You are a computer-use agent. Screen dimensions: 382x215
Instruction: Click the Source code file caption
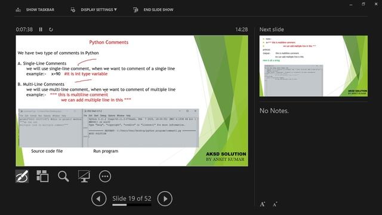tap(47, 151)
